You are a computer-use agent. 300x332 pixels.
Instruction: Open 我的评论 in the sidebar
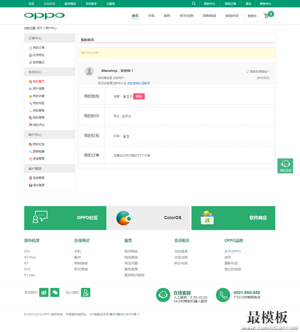pyautogui.click(x=39, y=125)
